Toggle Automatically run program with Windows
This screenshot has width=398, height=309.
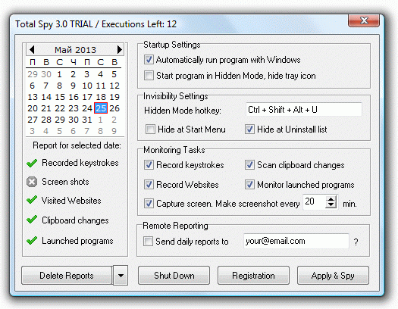[x=149, y=60]
